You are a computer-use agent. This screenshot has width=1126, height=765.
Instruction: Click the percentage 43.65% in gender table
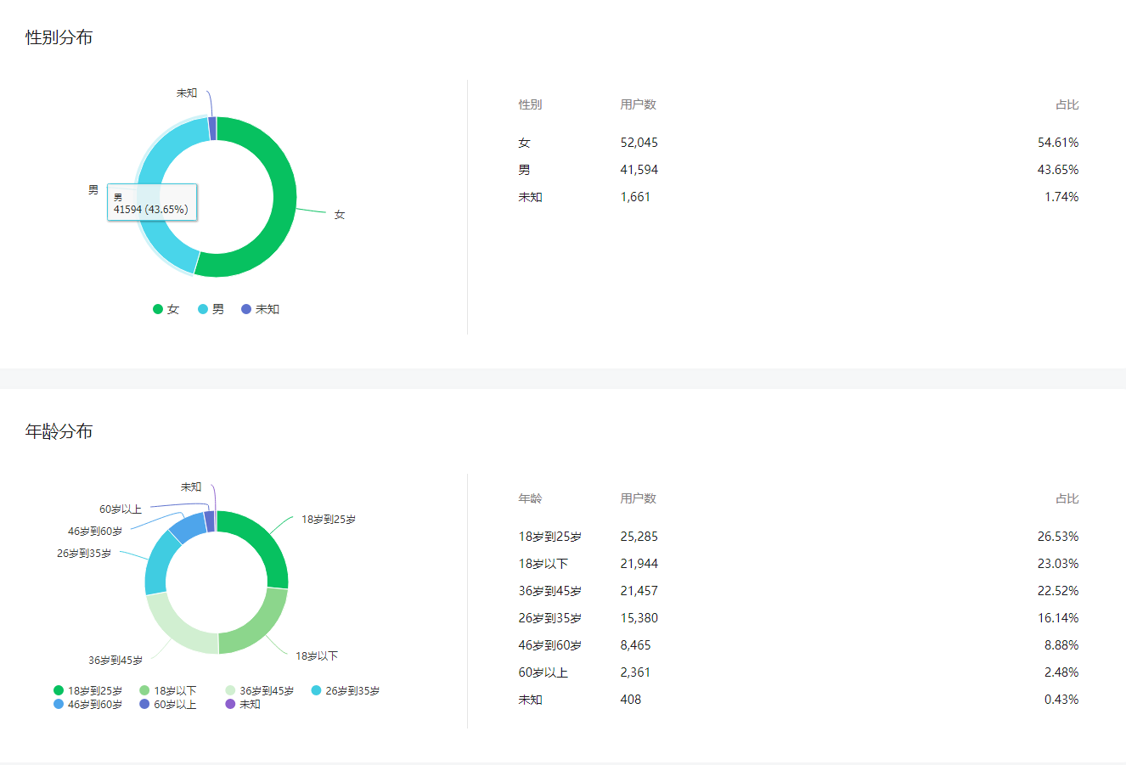point(1058,170)
